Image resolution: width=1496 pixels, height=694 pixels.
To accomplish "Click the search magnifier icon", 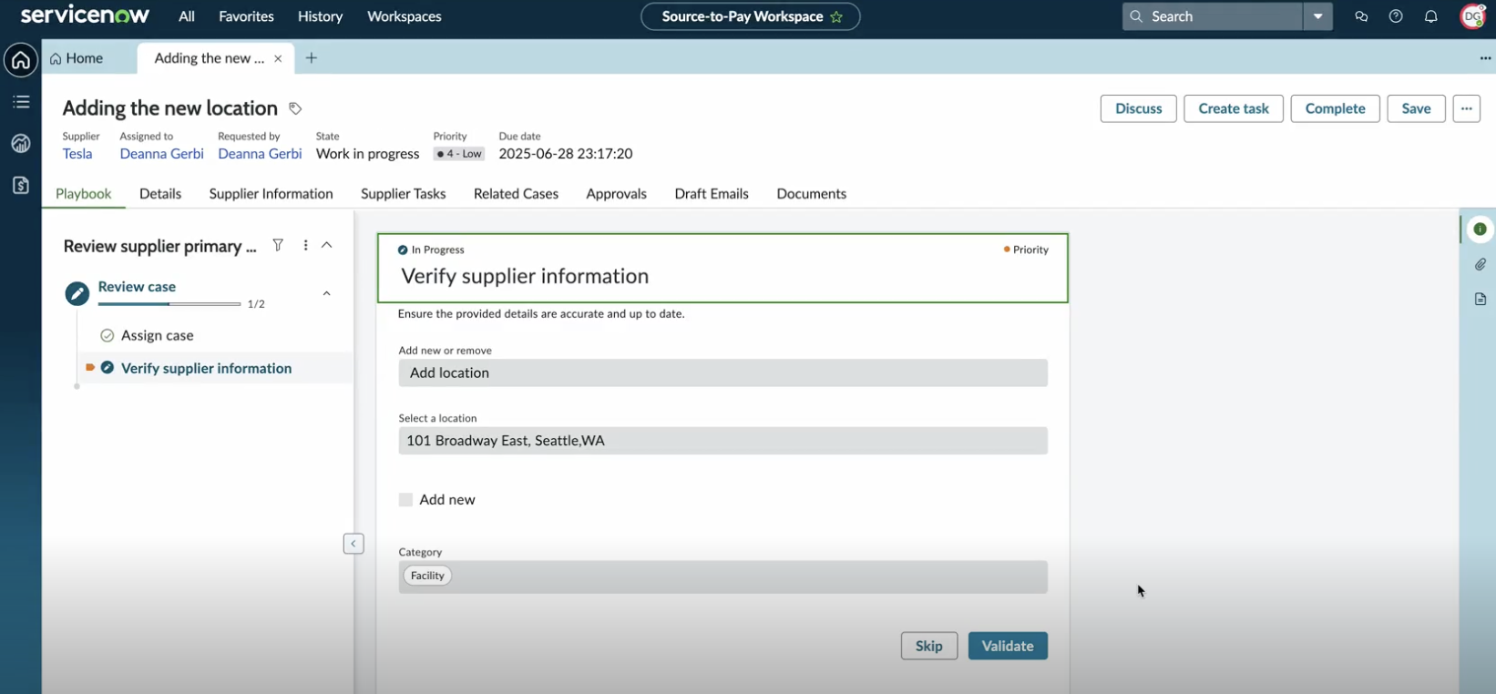I will point(1136,16).
